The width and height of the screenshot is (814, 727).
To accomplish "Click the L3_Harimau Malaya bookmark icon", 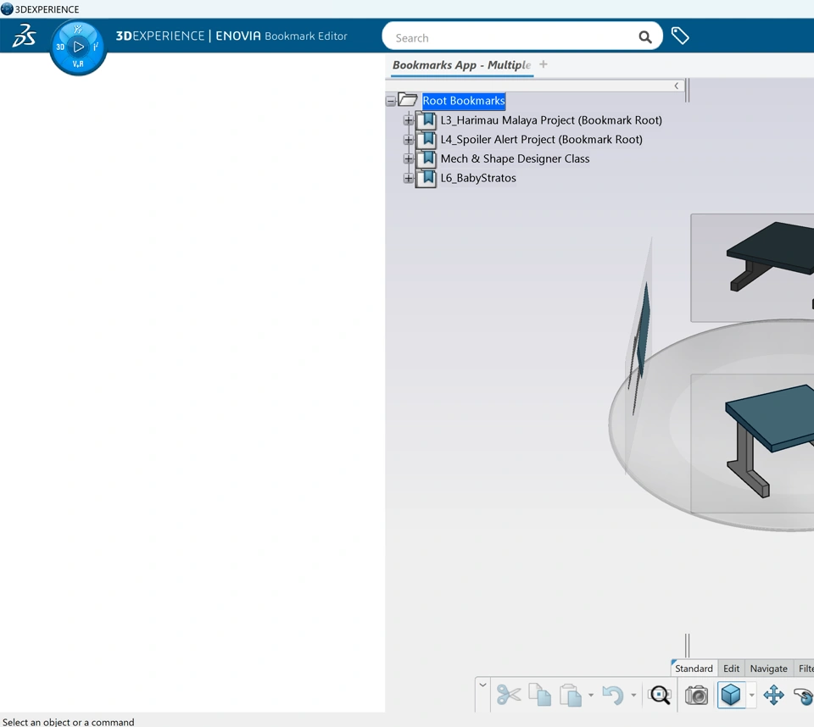I will pos(427,119).
